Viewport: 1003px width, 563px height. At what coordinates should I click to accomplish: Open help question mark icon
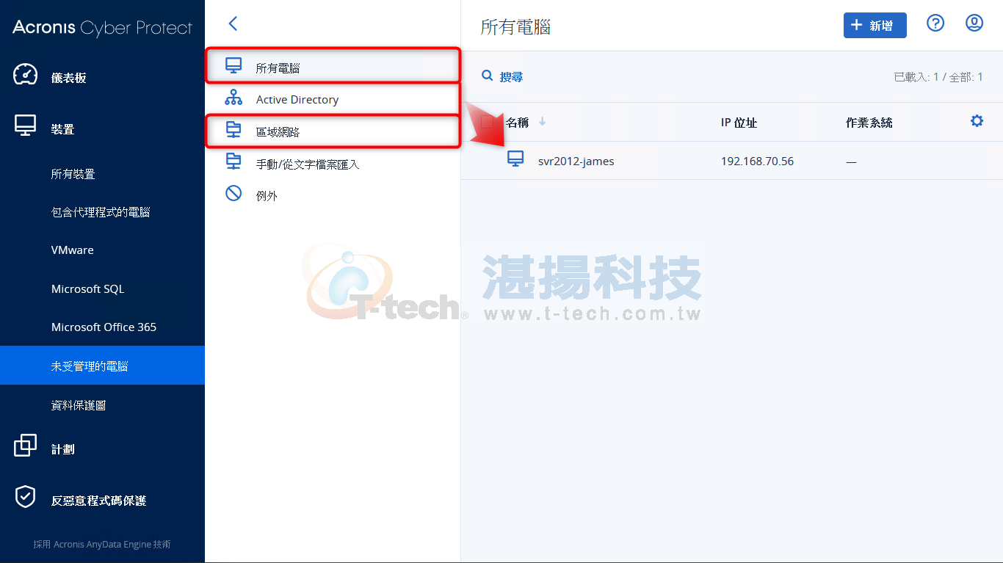click(935, 23)
